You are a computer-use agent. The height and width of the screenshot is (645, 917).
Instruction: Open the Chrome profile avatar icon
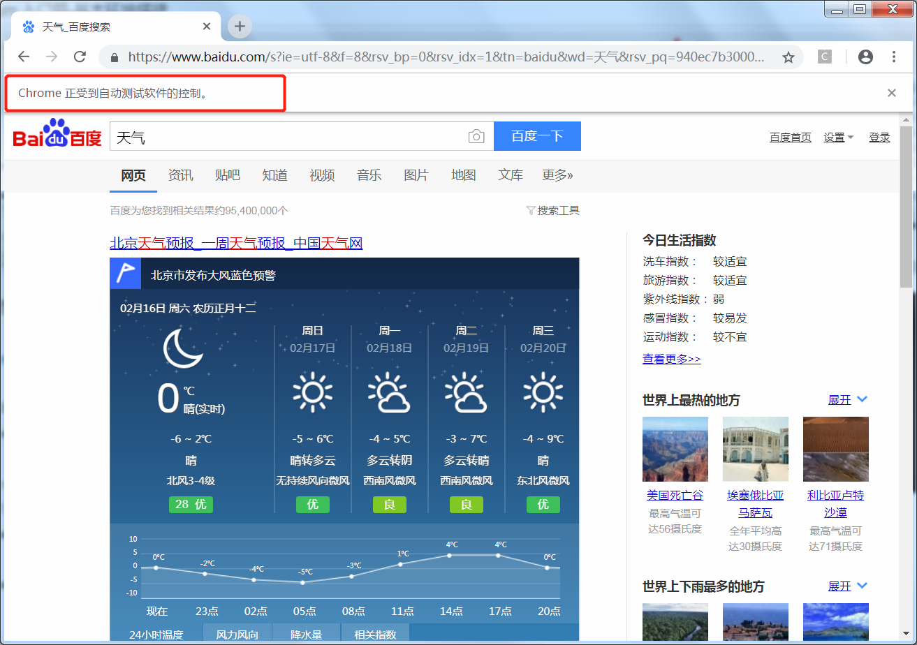(x=865, y=57)
